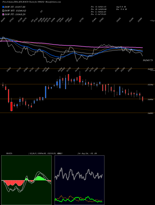Click the blue DOW ST legend square

click(x=3, y=7)
